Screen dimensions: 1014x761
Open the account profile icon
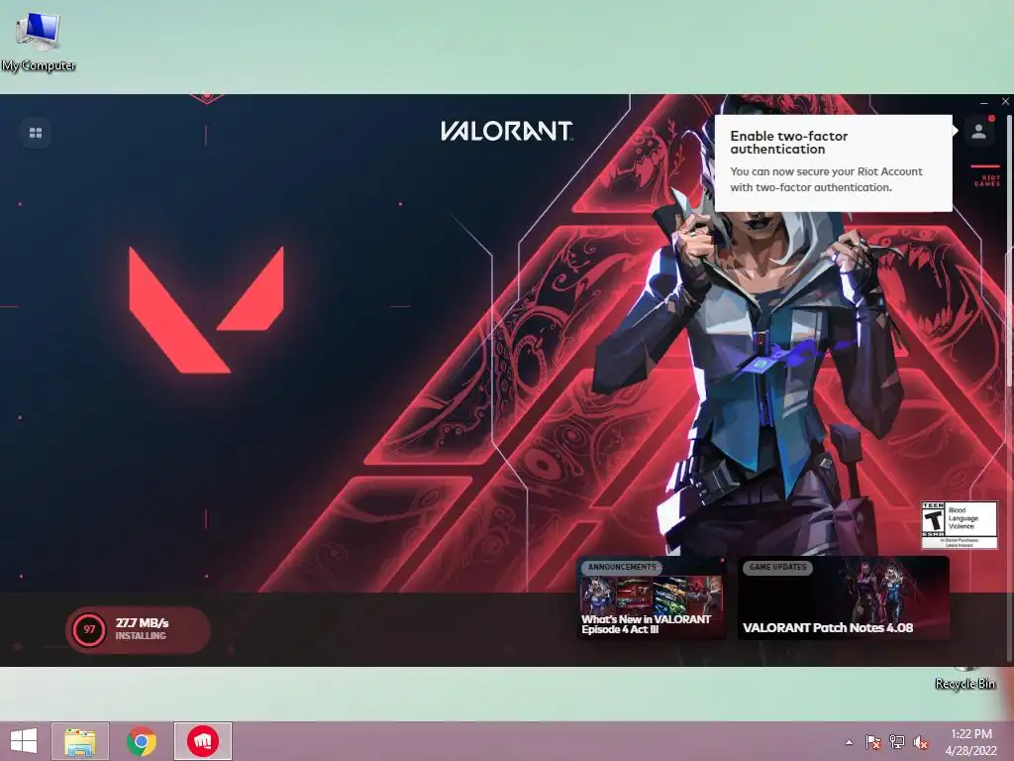tap(978, 132)
